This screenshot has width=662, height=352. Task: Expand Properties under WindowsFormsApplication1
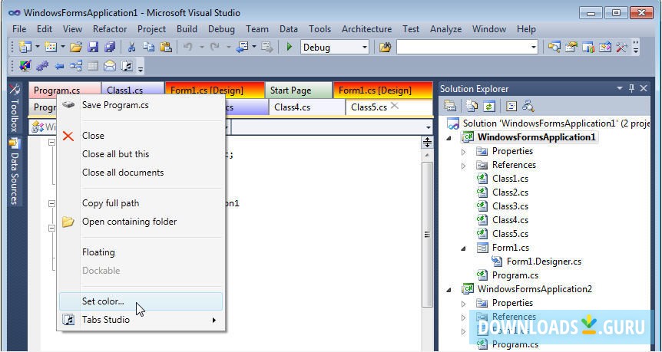tap(464, 151)
